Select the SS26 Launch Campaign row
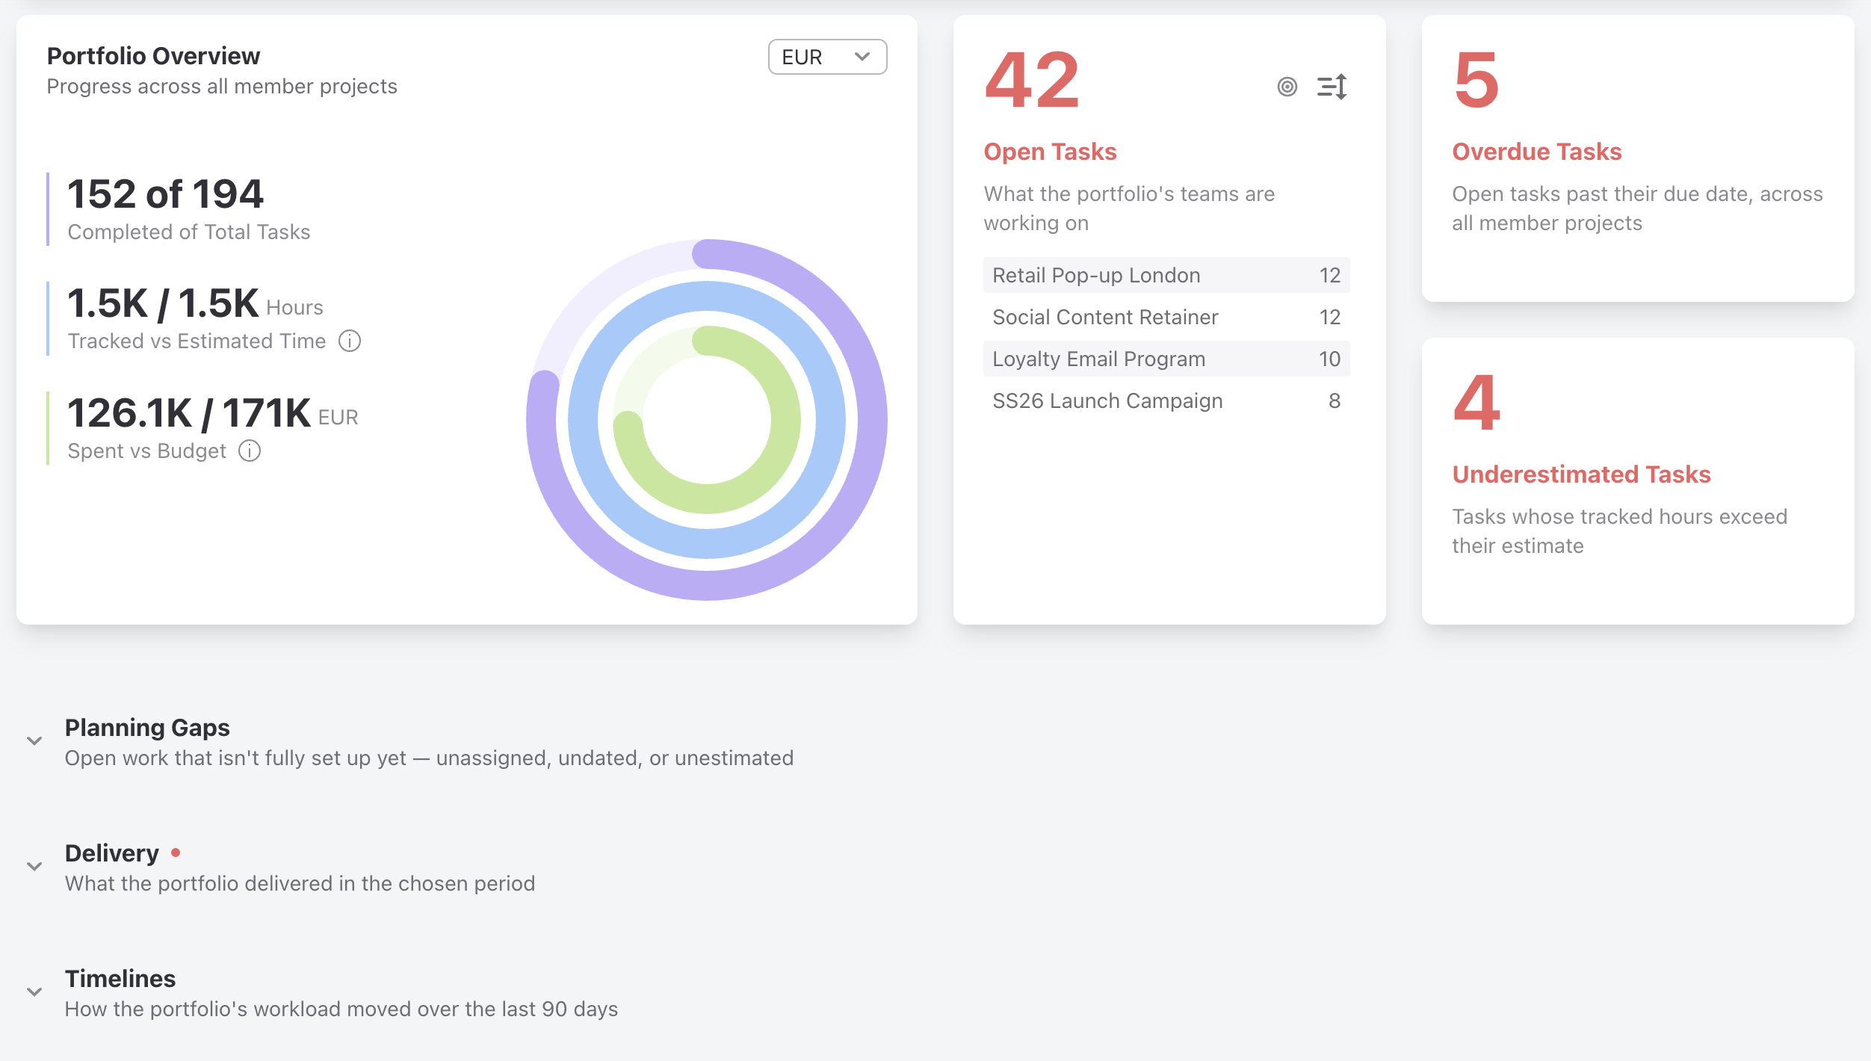Image resolution: width=1871 pixels, height=1061 pixels. pyautogui.click(x=1166, y=400)
